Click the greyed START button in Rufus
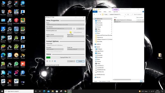Screen dimensions: 165x93 pyautogui.click(x=71, y=61)
